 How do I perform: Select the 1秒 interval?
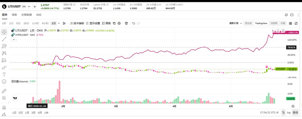pos(4,23)
